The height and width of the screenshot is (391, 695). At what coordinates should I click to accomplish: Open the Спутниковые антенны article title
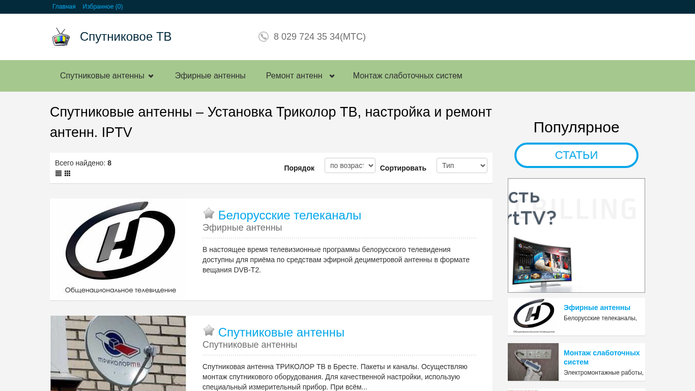point(281,332)
